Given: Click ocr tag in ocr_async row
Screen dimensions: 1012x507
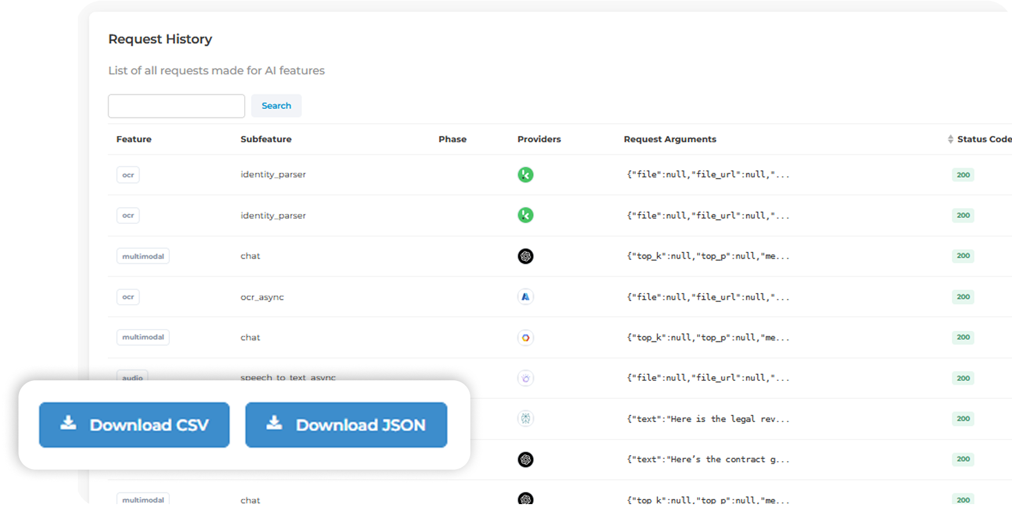Looking at the screenshot, I should [128, 297].
